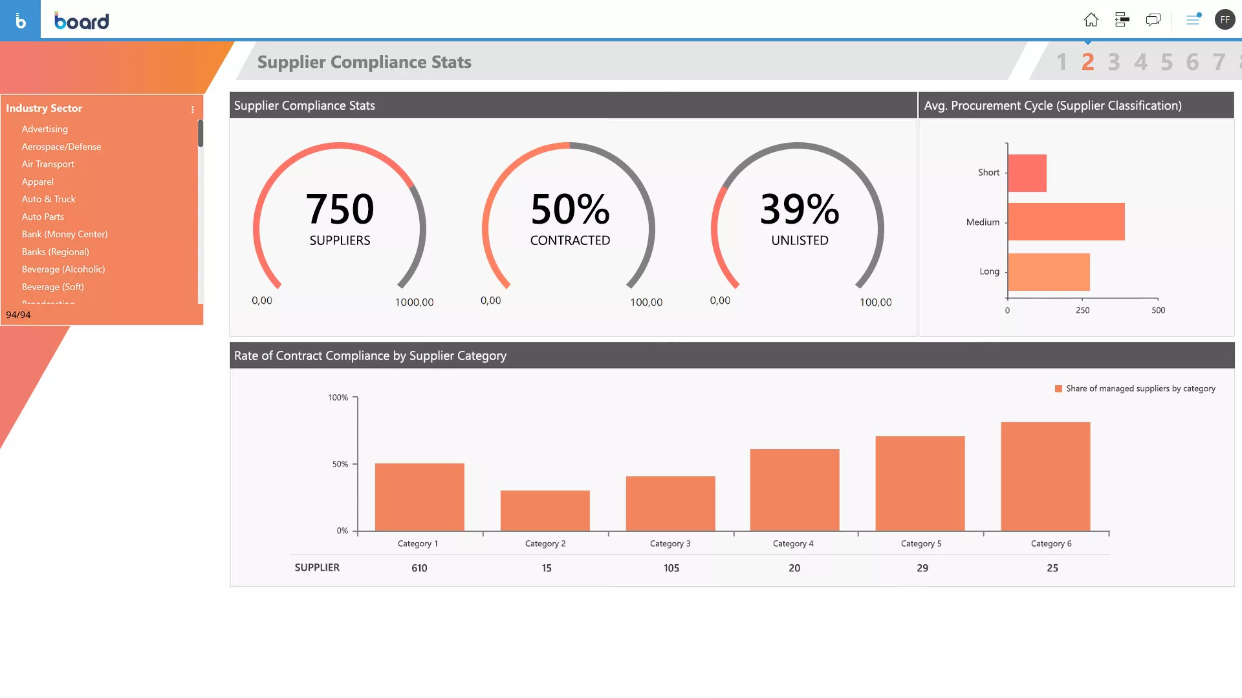Image resolution: width=1242 pixels, height=698 pixels.
Task: Toggle 'Share of managed suppliers' legend entry
Action: pyautogui.click(x=1135, y=388)
